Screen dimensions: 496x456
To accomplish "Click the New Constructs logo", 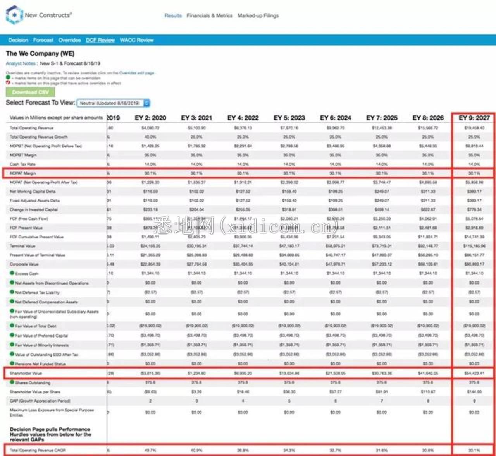I will tap(39, 15).
